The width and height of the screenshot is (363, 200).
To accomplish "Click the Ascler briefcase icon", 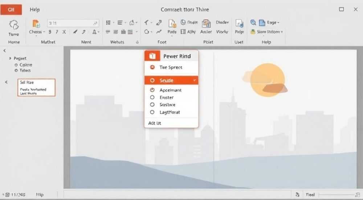I will [x=206, y=24].
